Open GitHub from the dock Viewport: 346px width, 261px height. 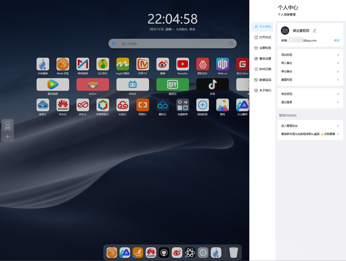pos(164,252)
